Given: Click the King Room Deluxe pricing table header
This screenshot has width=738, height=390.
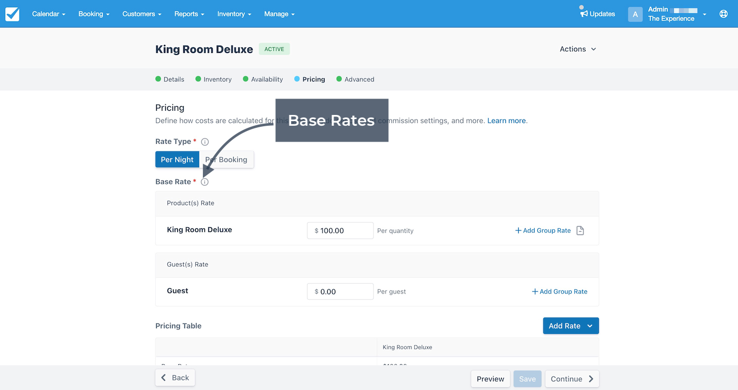Looking at the screenshot, I should click(407, 347).
